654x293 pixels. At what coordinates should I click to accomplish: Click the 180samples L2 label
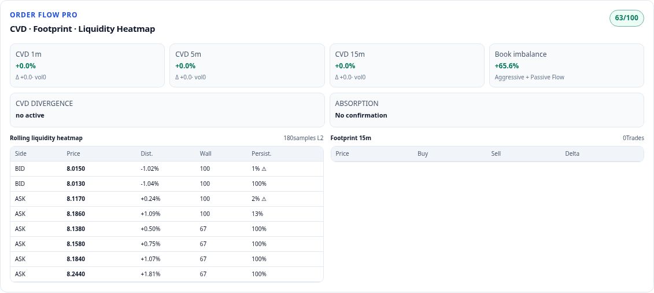coord(303,138)
